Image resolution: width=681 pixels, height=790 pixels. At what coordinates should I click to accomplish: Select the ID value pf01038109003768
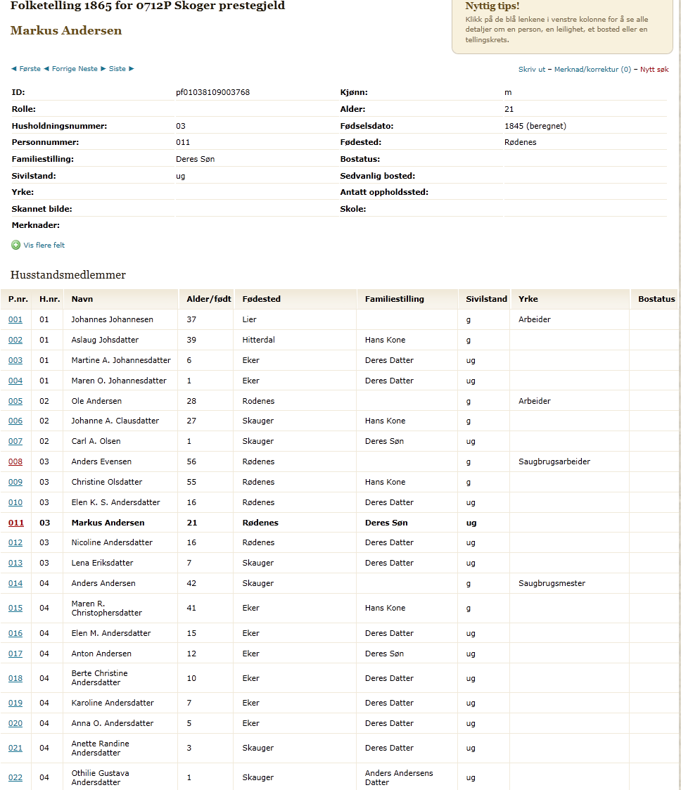point(212,92)
